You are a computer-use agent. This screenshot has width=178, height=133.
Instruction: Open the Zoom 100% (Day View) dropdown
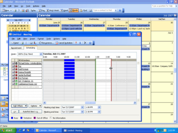(41, 54)
